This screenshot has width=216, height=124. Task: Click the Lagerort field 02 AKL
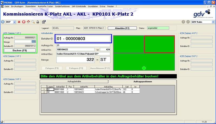click(63, 28)
